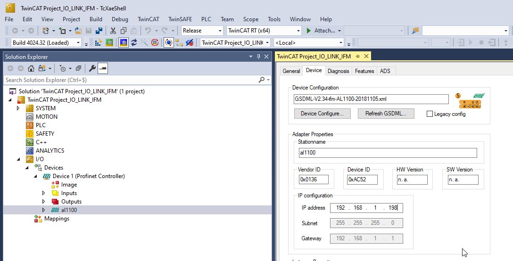The height and width of the screenshot is (261, 513).
Task: Open the PLC menu
Action: tap(206, 19)
